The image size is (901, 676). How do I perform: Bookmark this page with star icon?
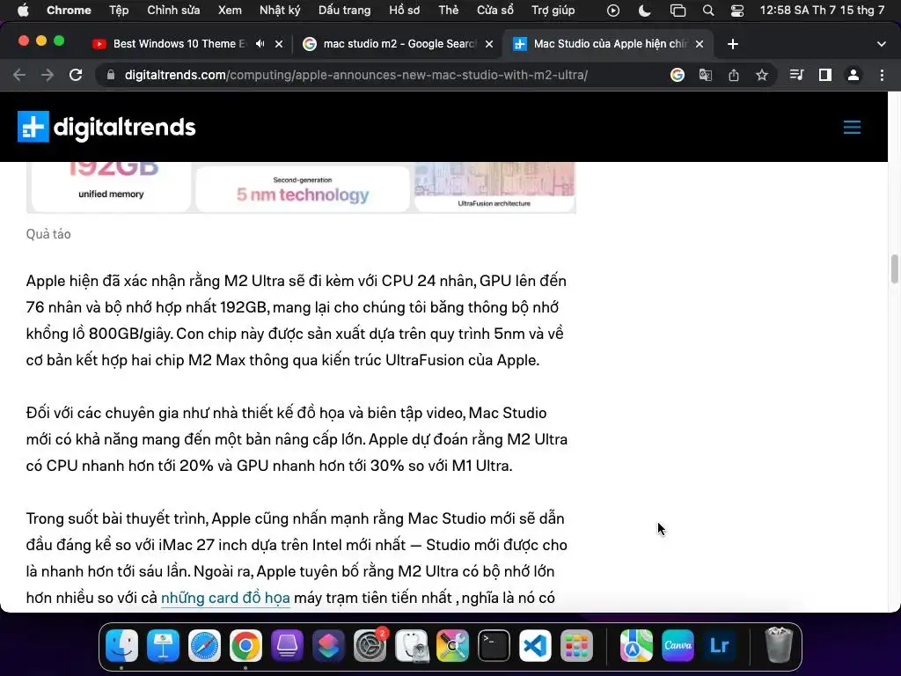point(762,75)
